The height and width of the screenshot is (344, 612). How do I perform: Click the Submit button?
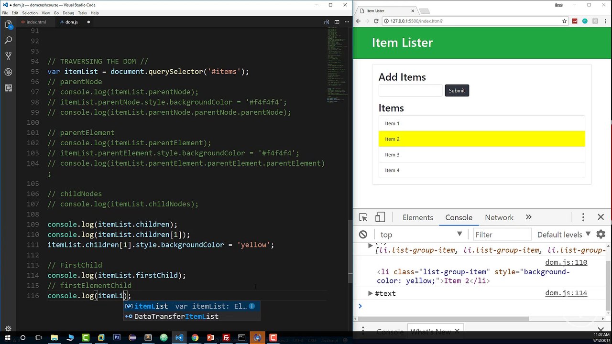457,90
